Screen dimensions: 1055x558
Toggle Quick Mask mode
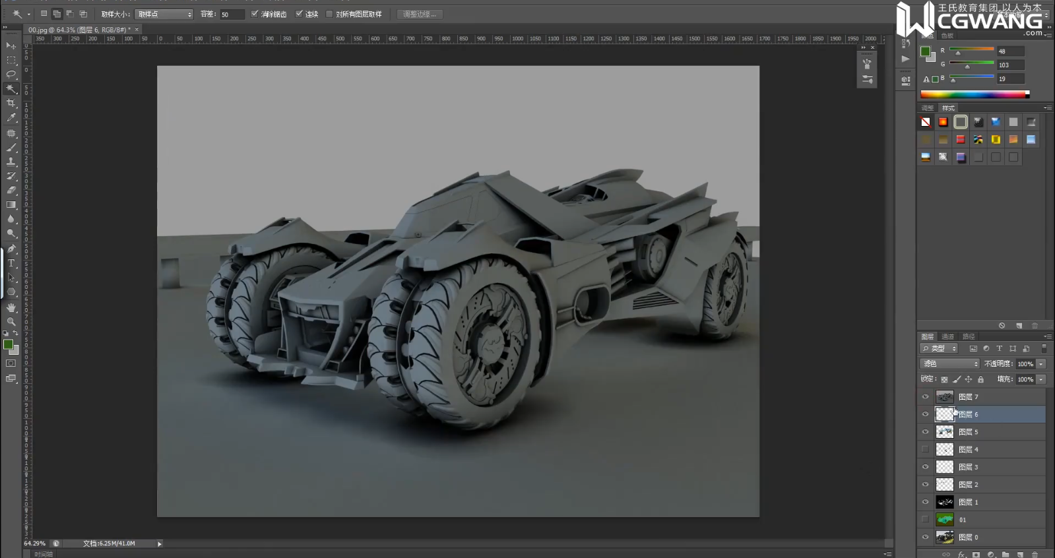[11, 363]
